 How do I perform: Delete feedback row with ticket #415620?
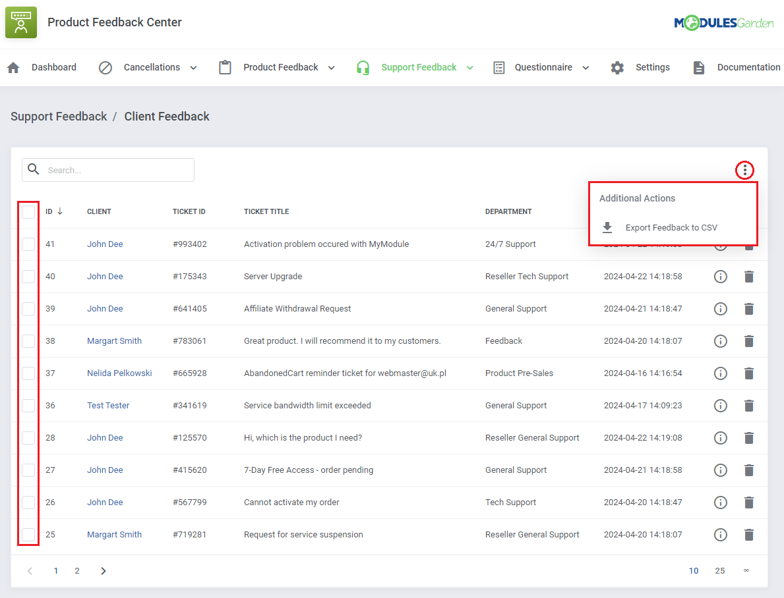(749, 470)
